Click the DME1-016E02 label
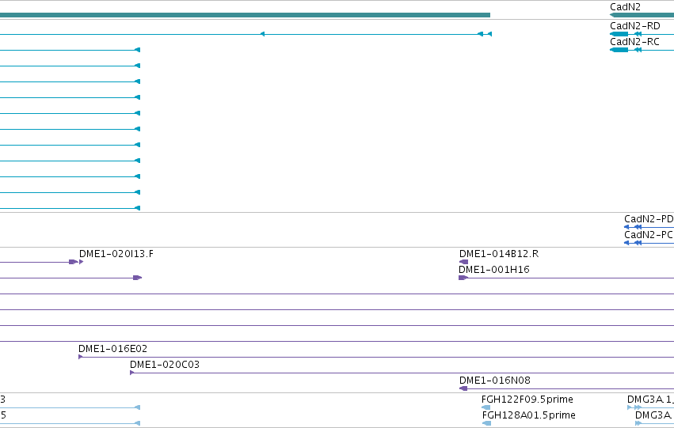The width and height of the screenshot is (674, 428). [112, 349]
